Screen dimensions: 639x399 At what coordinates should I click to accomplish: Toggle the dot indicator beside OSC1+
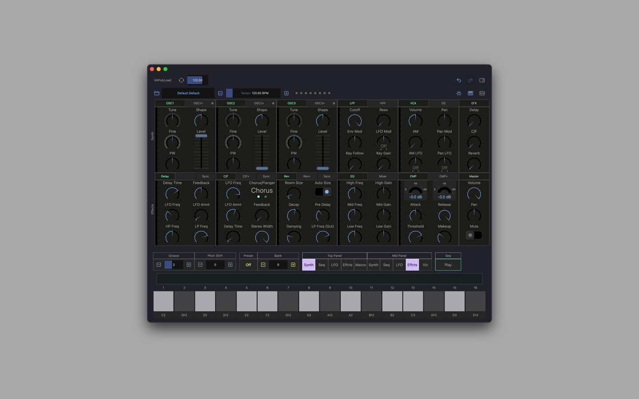click(212, 103)
